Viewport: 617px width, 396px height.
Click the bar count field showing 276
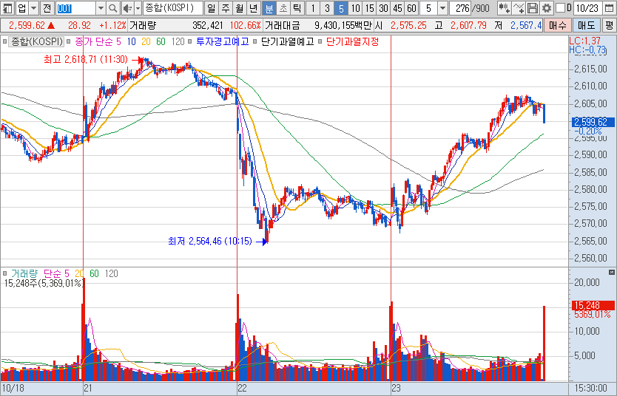tap(461, 8)
